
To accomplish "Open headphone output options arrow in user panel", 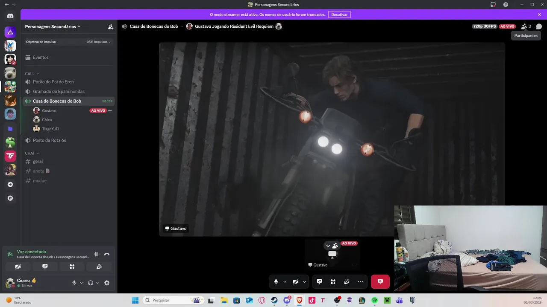I will [97, 283].
